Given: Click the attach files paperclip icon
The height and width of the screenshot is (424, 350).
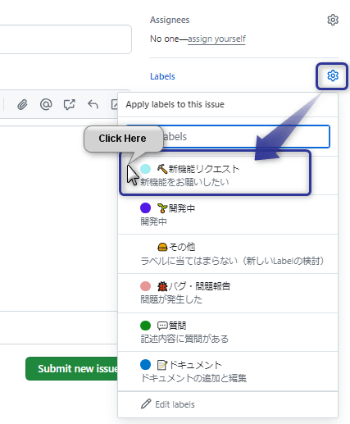Looking at the screenshot, I should 22,104.
